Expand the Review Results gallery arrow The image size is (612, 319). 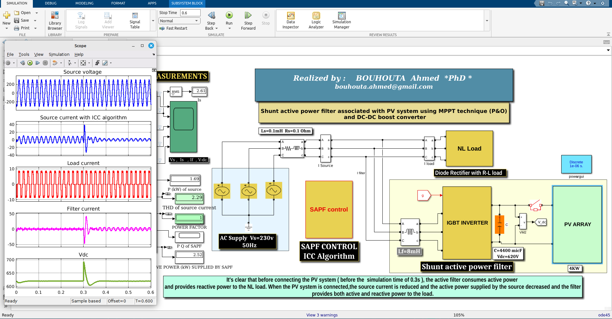[487, 21]
